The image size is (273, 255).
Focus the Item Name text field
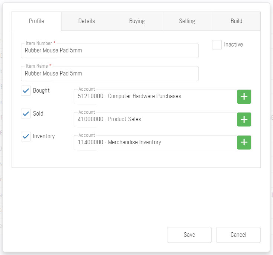click(x=110, y=74)
